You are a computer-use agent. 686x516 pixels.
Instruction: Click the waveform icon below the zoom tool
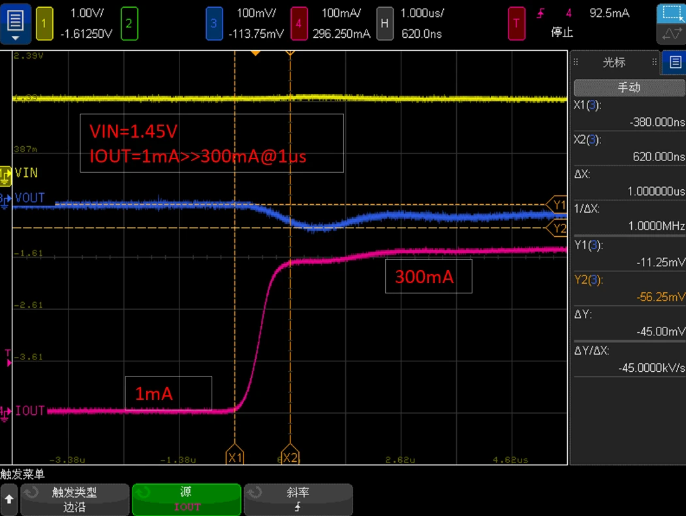pos(670,34)
